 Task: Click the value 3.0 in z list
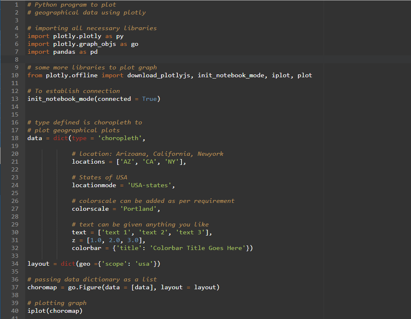click(x=133, y=240)
